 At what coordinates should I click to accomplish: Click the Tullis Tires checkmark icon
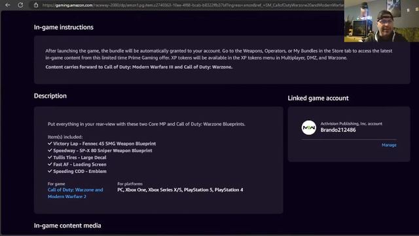click(50, 157)
